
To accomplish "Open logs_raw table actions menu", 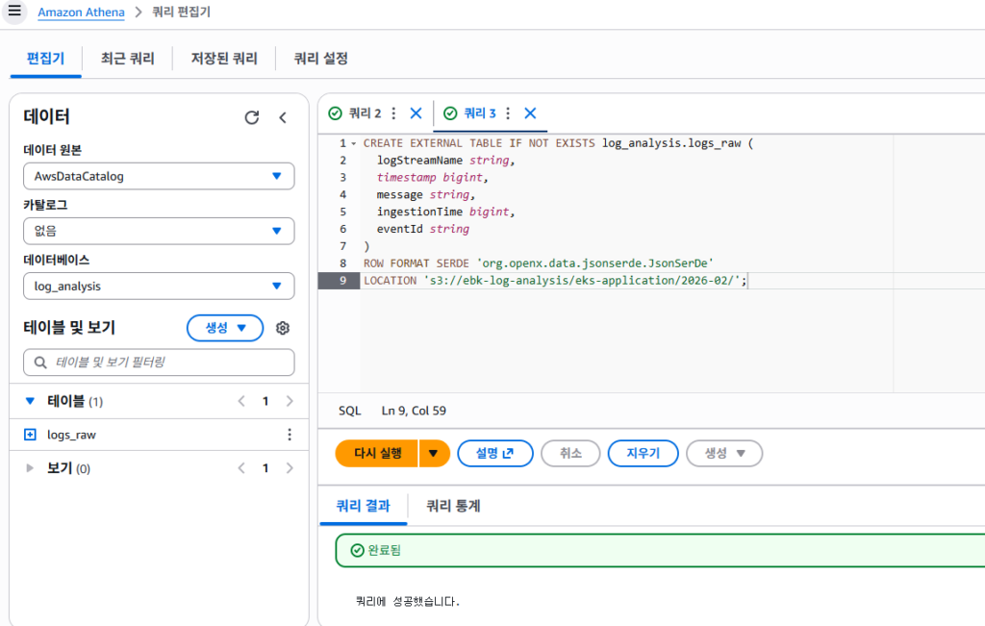I will pyautogui.click(x=290, y=435).
